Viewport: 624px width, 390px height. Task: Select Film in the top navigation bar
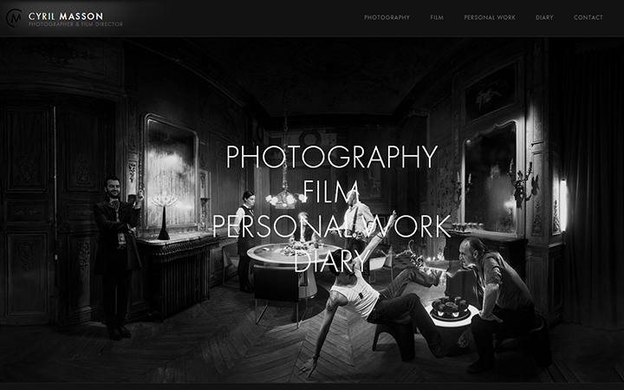pos(437,17)
